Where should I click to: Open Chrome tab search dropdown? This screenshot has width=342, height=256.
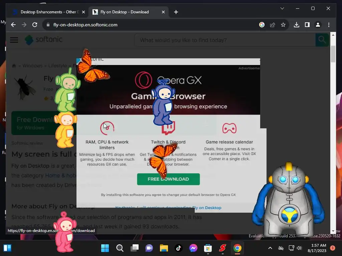pyautogui.click(x=282, y=8)
